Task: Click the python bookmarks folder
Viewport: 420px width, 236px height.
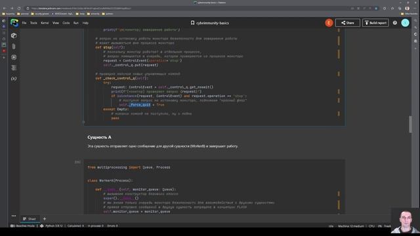Action: coord(108,14)
